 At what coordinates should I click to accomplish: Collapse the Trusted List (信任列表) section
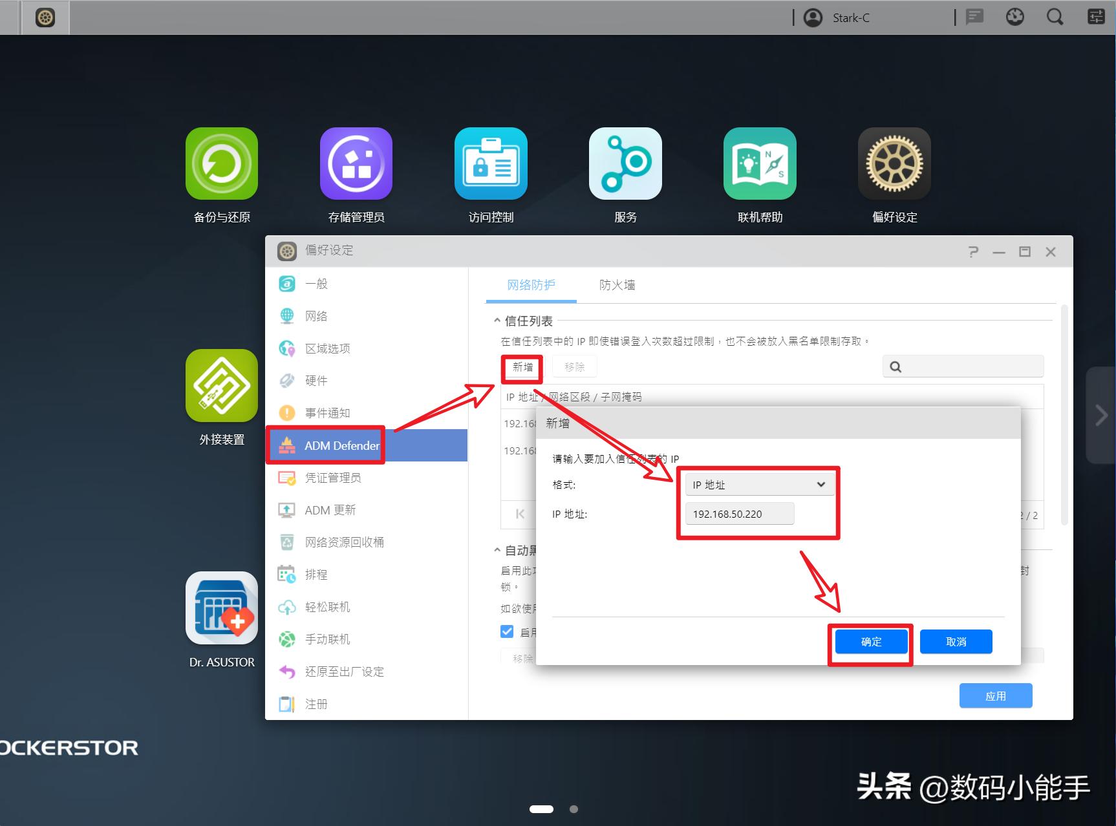point(497,321)
